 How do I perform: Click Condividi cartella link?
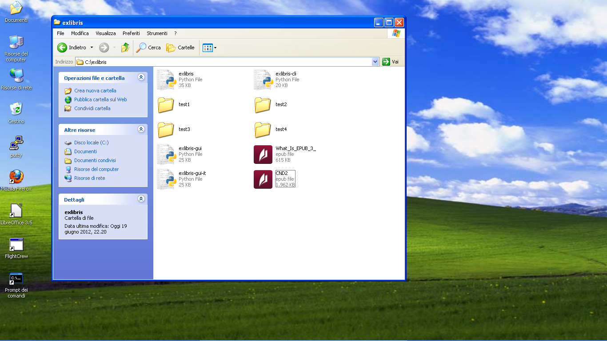92,108
